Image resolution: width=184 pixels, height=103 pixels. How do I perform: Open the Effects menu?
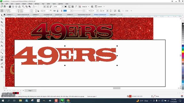click(x=30, y=4)
